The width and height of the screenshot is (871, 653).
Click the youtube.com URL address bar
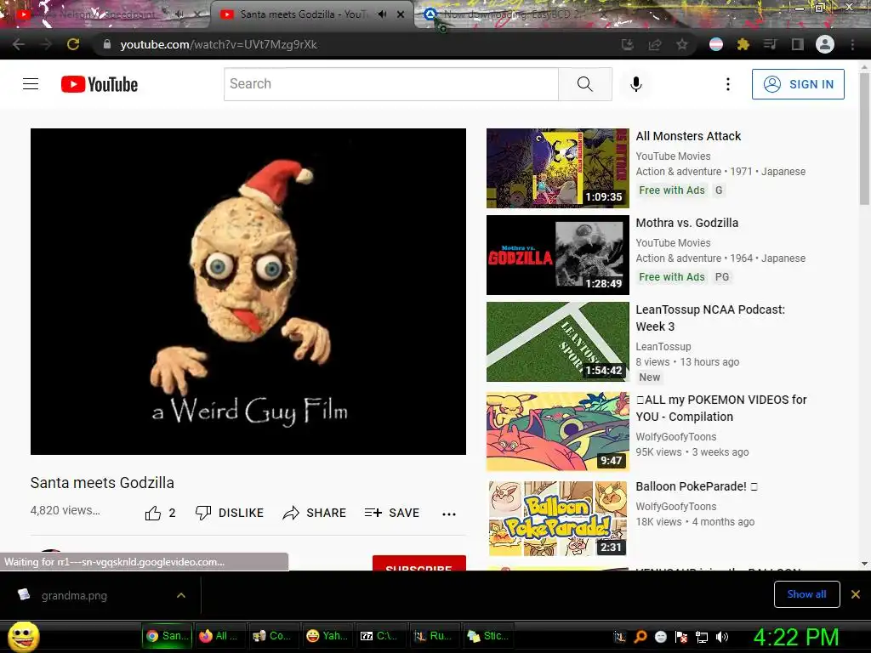(x=219, y=44)
